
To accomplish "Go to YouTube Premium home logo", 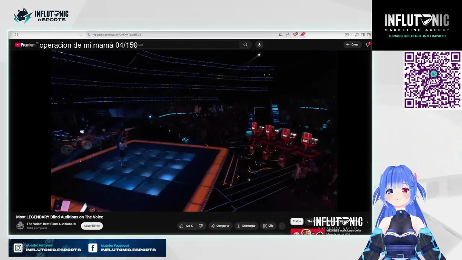I will pyautogui.click(x=25, y=45).
